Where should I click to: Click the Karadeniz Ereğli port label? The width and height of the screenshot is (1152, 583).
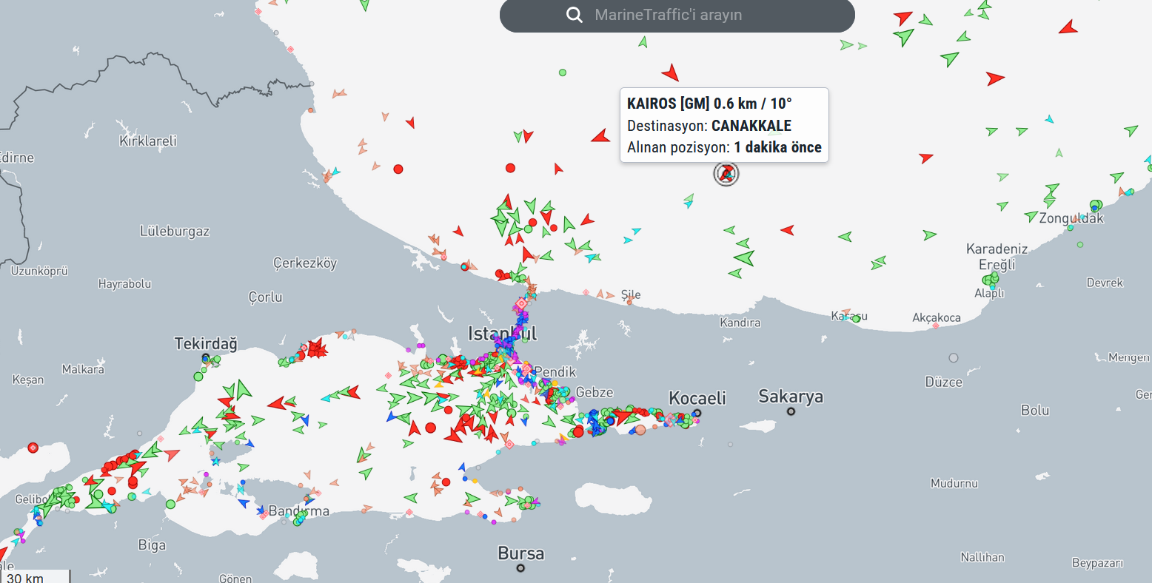click(x=997, y=257)
